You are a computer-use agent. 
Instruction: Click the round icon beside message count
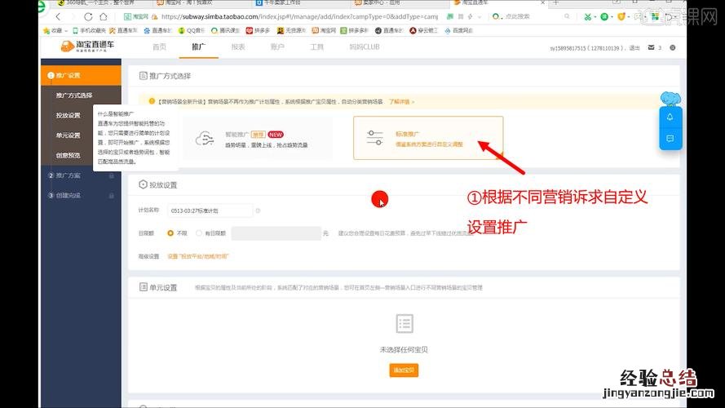(672, 47)
